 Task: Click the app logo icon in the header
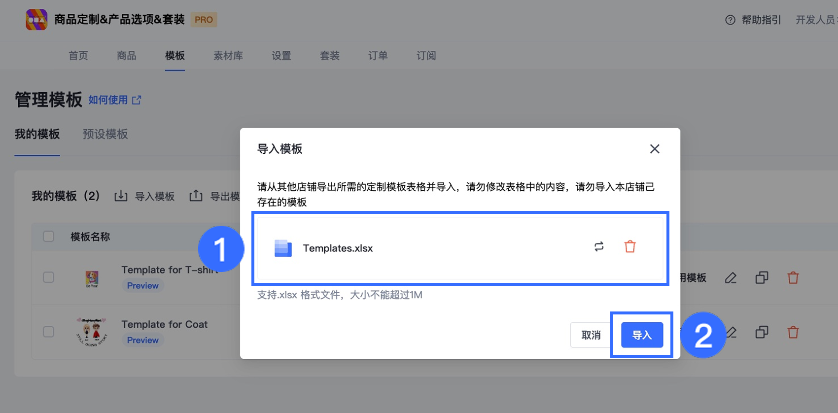pyautogui.click(x=36, y=20)
